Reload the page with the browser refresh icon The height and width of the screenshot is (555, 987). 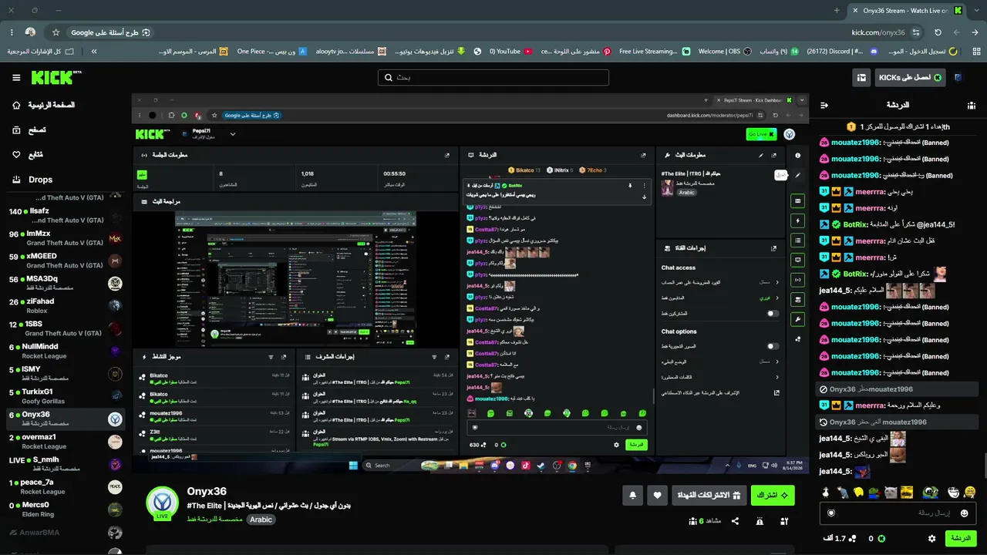click(x=938, y=32)
